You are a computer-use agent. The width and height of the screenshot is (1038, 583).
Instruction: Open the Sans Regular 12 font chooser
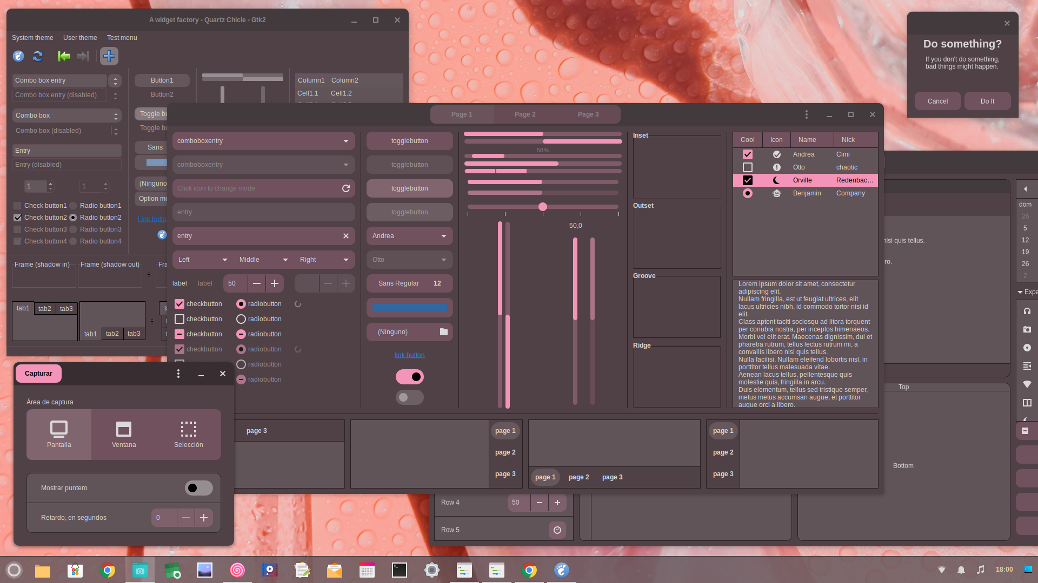410,283
